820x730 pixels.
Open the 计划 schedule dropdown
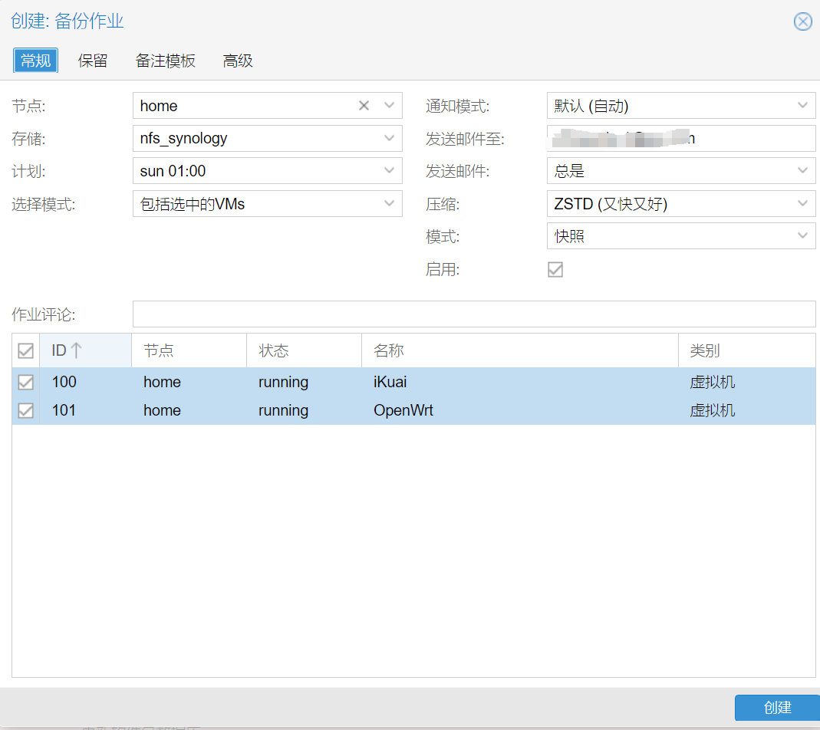389,171
